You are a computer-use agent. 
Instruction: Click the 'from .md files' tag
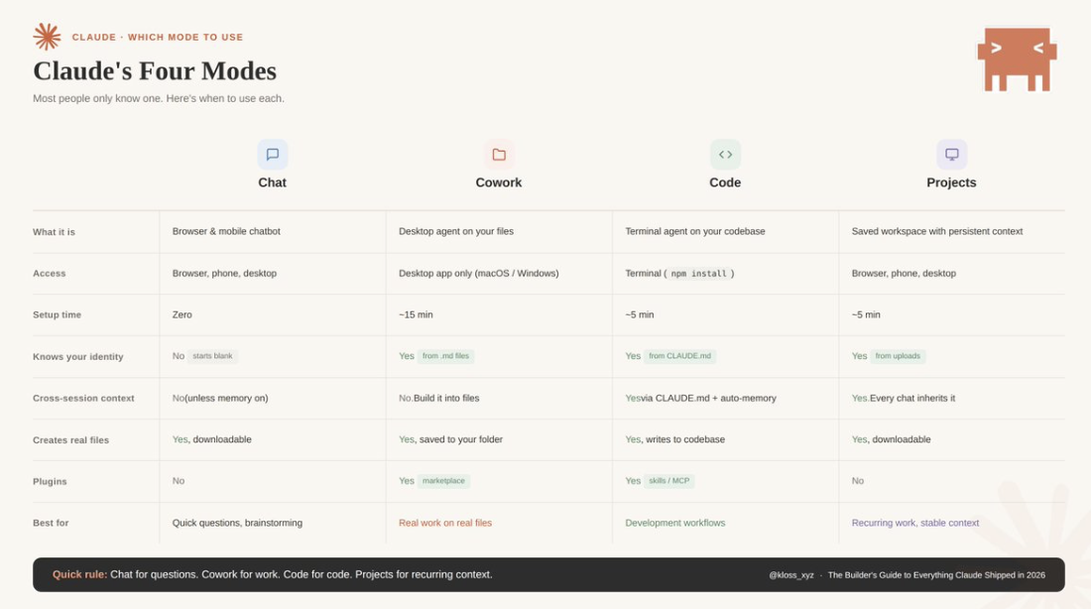coord(446,356)
